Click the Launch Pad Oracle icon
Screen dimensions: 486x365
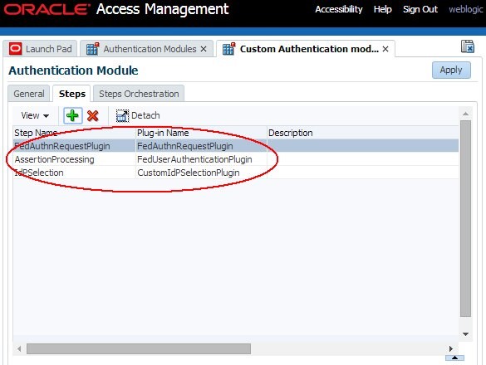click(x=15, y=49)
